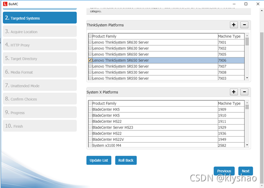
Task: Check the BladeCenter Server HS23 1929 checkbox
Action: click(90, 127)
